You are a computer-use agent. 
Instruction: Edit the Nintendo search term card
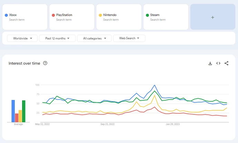(119, 17)
